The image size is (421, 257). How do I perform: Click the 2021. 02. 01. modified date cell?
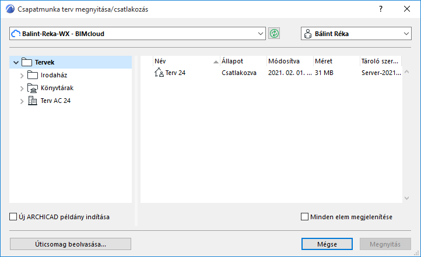click(x=290, y=73)
